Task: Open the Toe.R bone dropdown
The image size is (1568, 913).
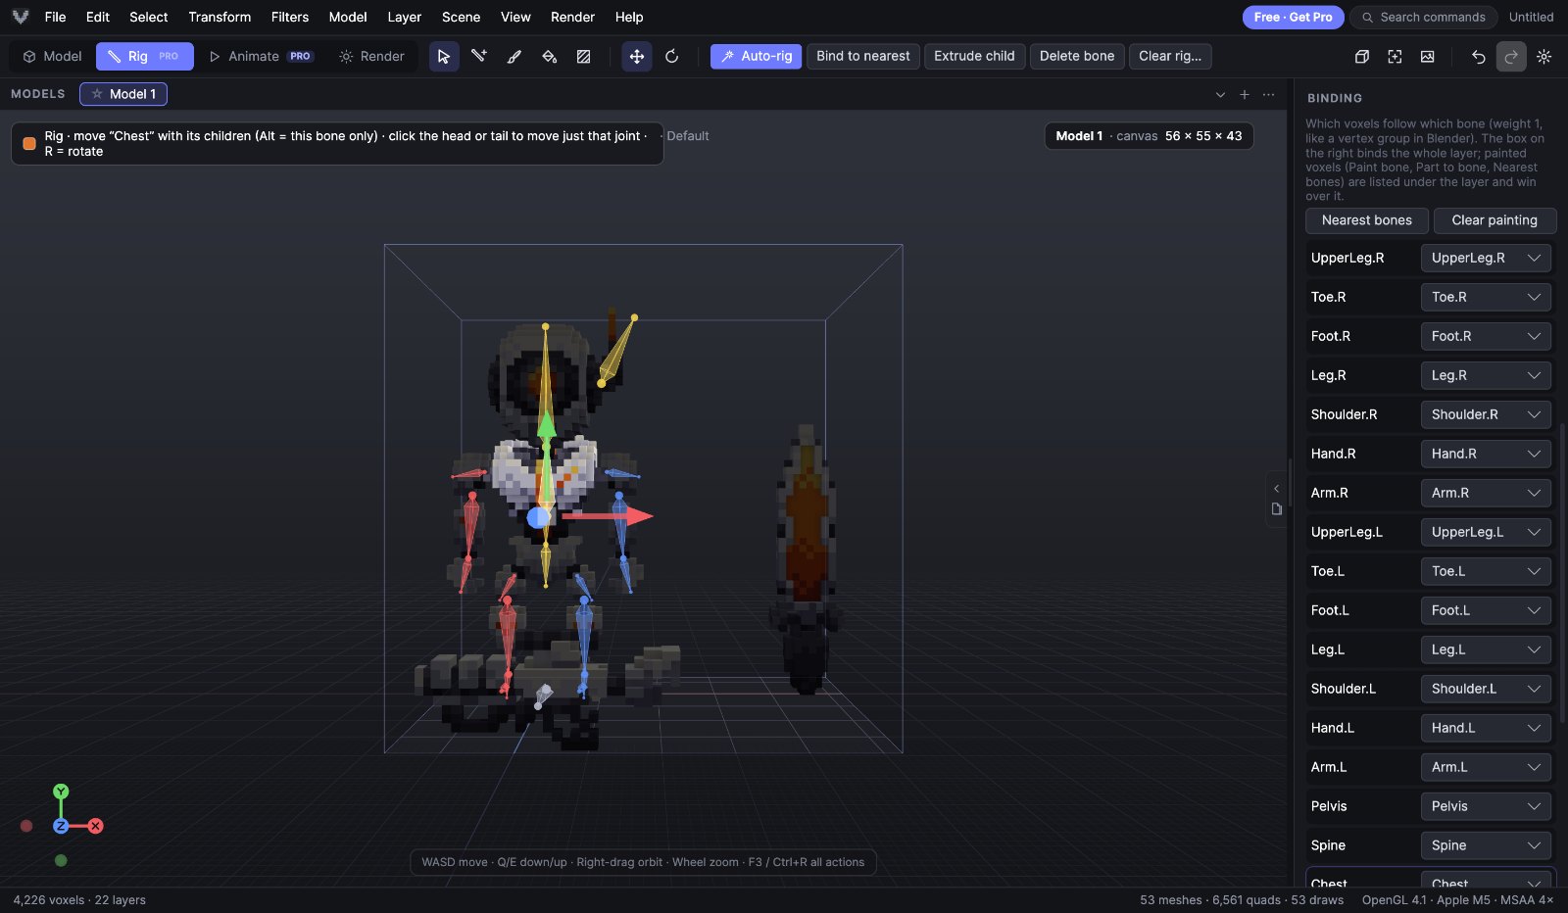Action: pos(1486,297)
